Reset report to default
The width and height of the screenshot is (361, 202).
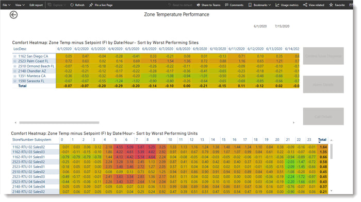click(x=180, y=5)
